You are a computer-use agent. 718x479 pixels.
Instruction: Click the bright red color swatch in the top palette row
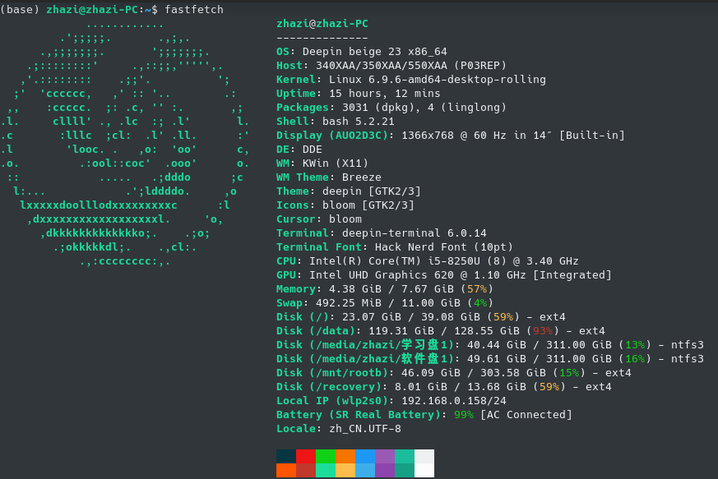pos(306,456)
